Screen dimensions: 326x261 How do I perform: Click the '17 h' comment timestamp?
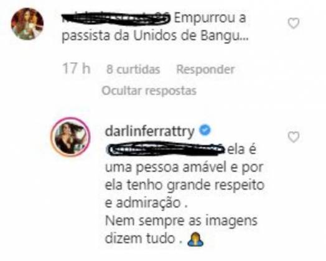click(x=76, y=69)
